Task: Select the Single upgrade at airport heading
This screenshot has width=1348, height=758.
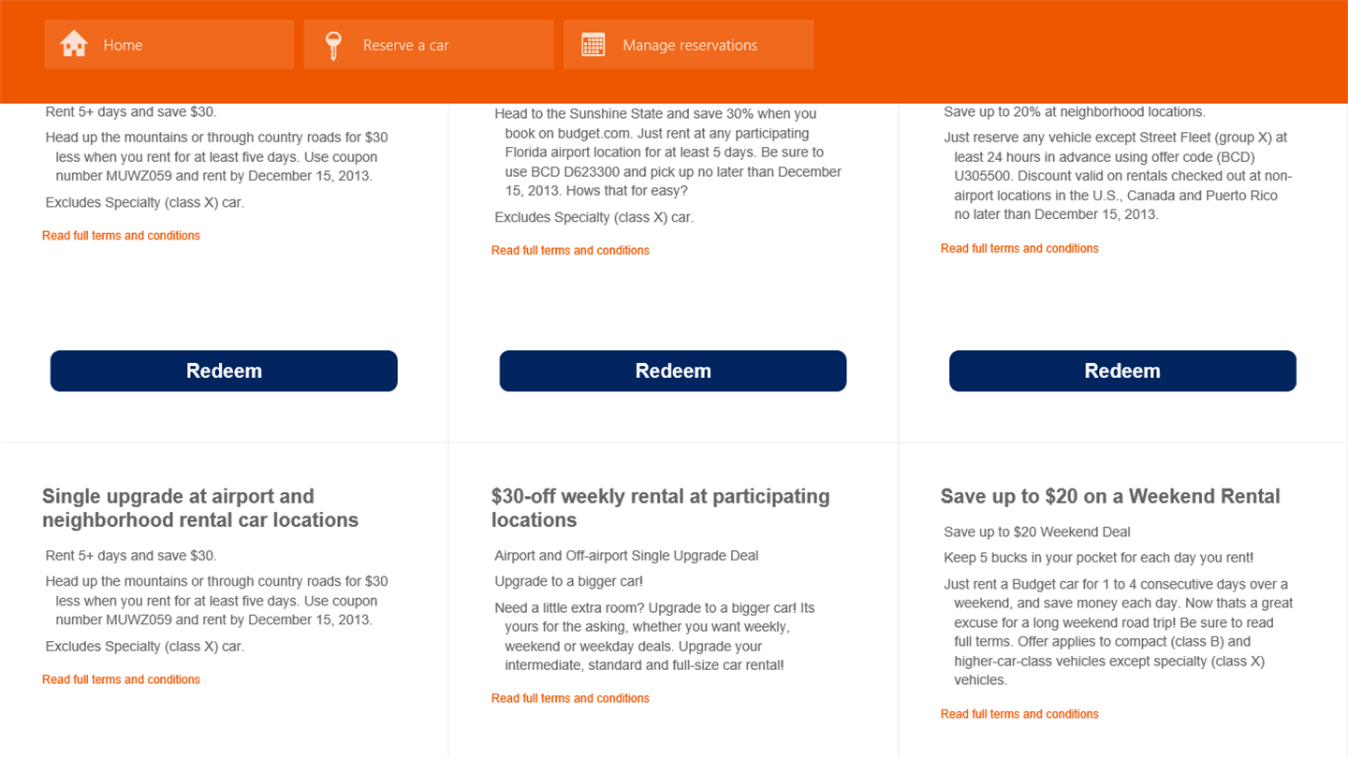Action: (199, 508)
